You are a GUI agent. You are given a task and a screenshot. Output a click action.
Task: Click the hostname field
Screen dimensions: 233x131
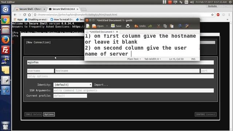click(x=127, y=71)
